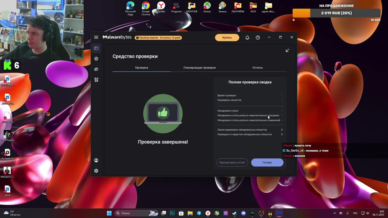The width and height of the screenshot is (388, 218).
Task: Select the Dark Project desktop shortcut
Action: coord(7,136)
